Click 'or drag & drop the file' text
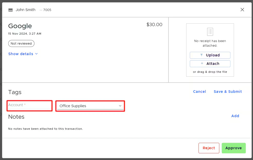 [210, 72]
